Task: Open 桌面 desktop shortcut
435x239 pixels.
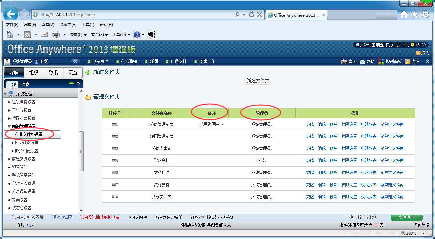Action: (x=349, y=61)
